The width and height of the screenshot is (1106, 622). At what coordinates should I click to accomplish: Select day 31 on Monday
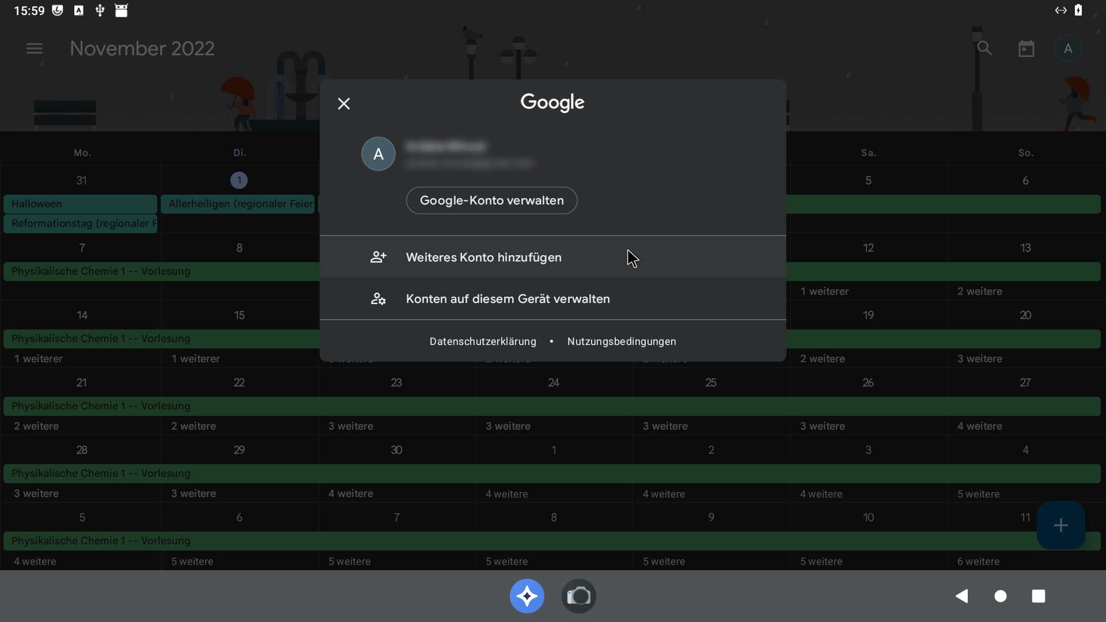click(82, 180)
